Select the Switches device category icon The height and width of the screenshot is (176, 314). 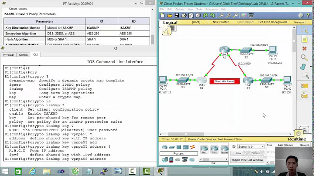(172, 147)
